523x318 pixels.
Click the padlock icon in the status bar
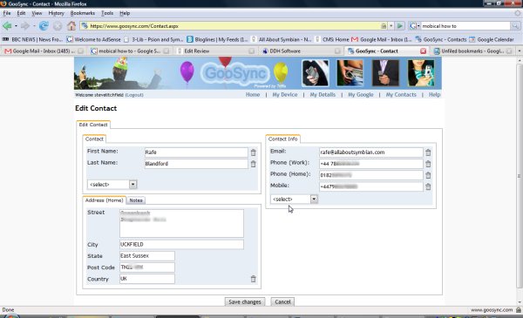(519, 309)
